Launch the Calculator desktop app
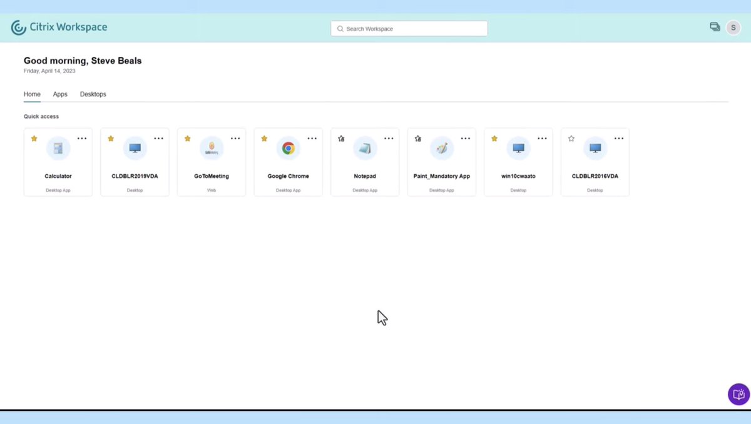The width and height of the screenshot is (751, 424). click(58, 149)
